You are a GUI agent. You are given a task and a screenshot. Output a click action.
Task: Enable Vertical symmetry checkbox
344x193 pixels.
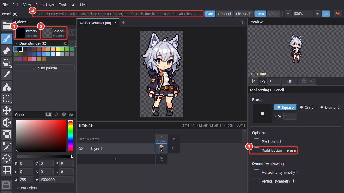[x=257, y=181]
